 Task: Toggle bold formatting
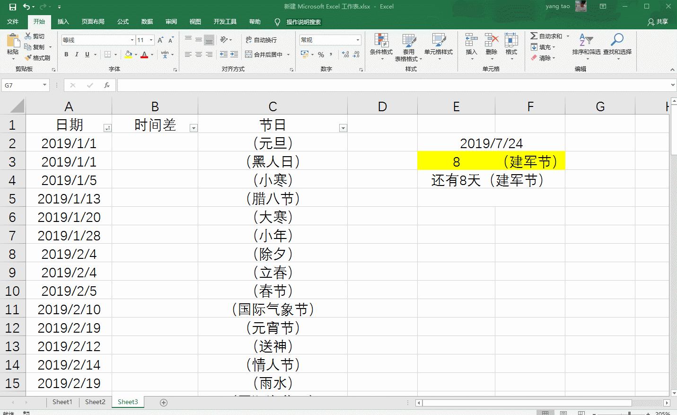[x=66, y=55]
